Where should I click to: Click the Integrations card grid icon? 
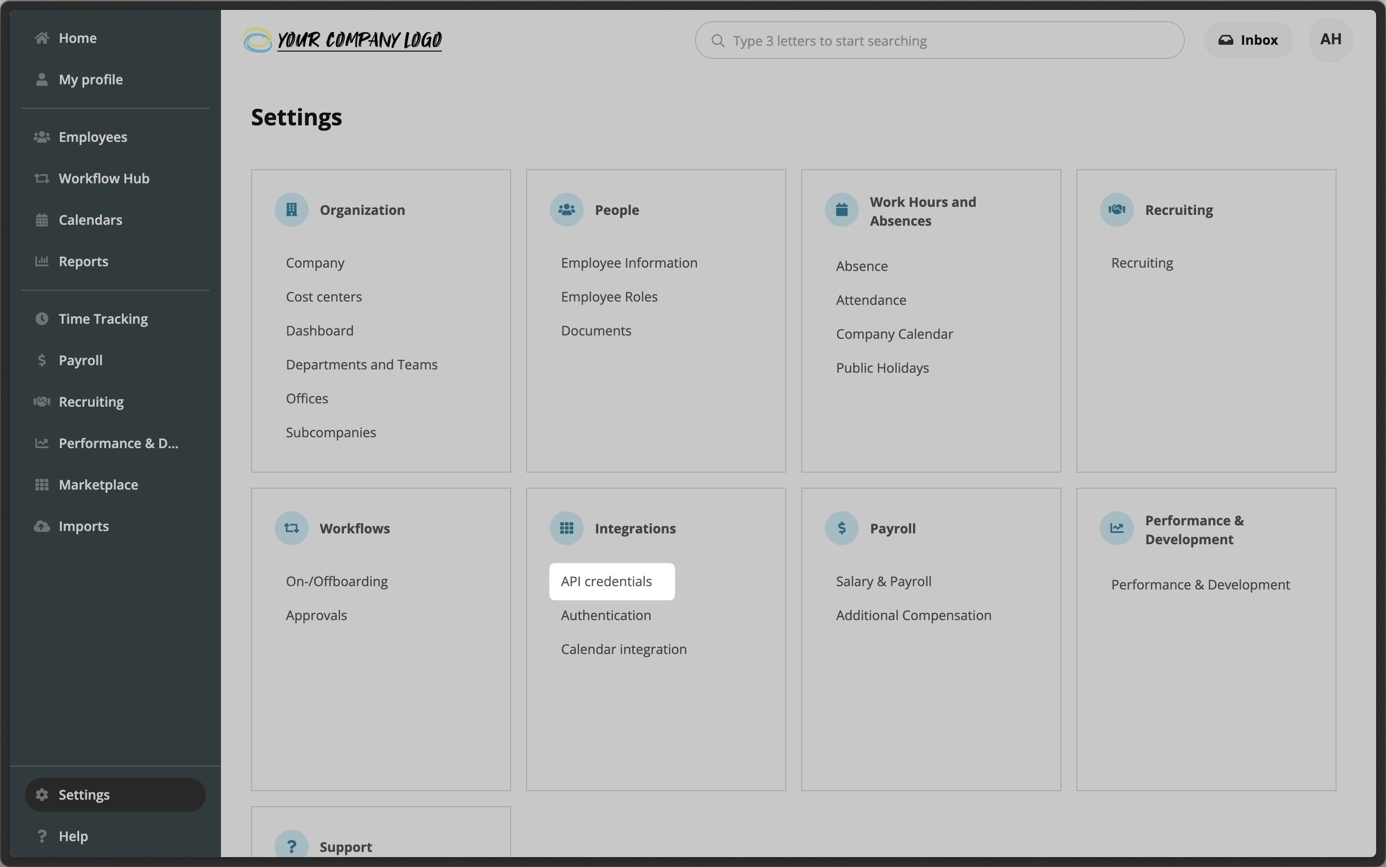[x=566, y=528]
